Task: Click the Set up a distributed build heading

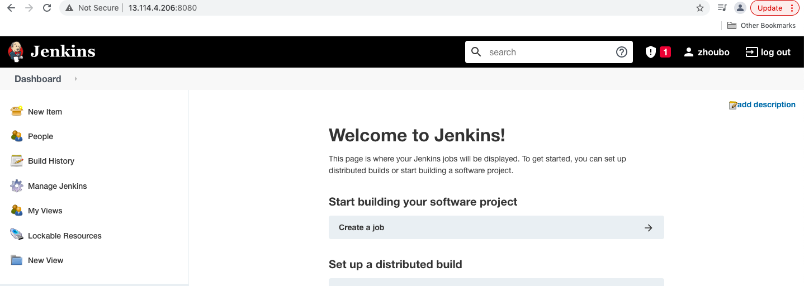Action: point(395,264)
